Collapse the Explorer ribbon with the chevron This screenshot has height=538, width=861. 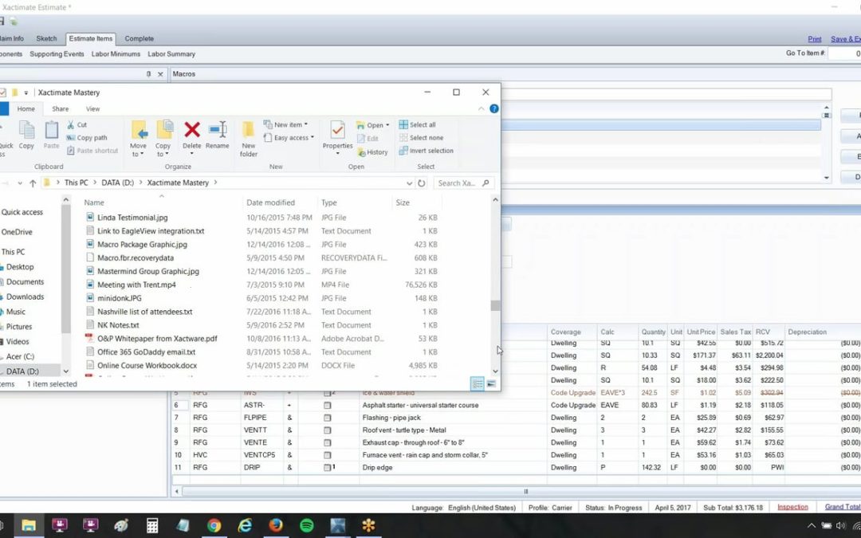point(481,108)
